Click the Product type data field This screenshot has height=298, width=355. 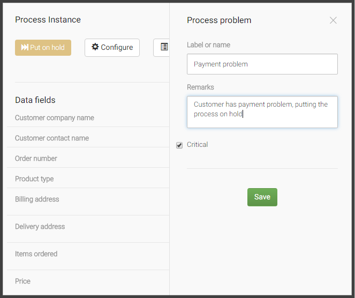tap(34, 179)
